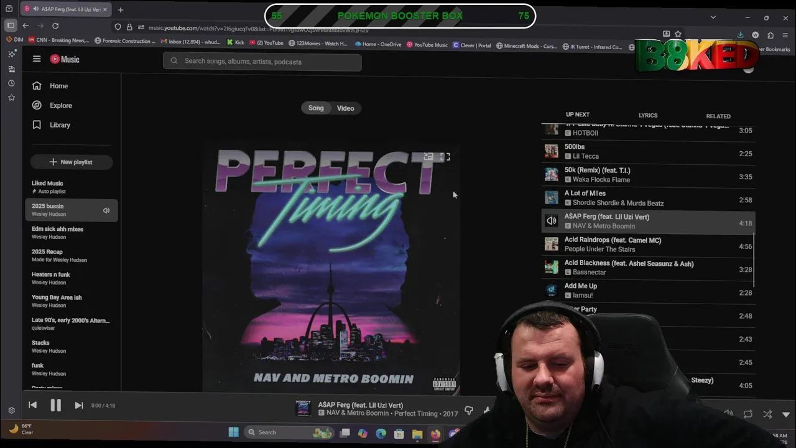This screenshot has width=796, height=448.
Task: Click the player bar album thumbnail
Action: (303, 408)
